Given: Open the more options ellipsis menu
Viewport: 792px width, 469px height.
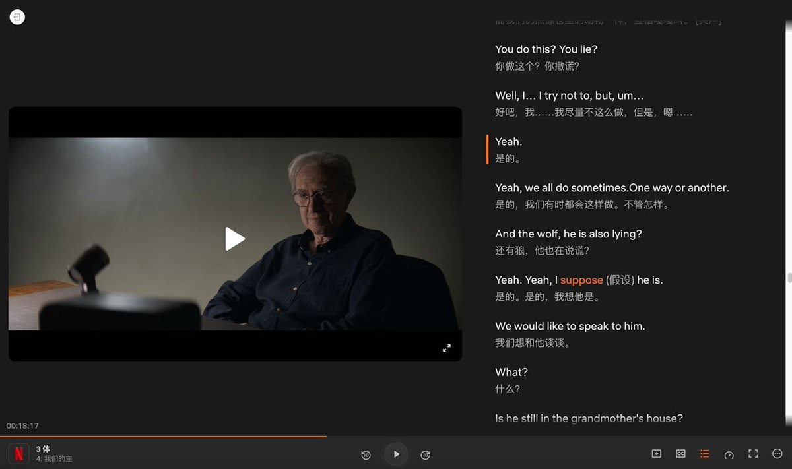Looking at the screenshot, I should click(777, 454).
